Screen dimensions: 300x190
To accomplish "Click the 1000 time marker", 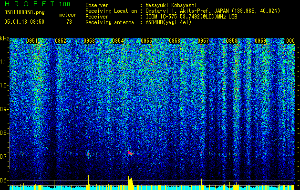I will 289,41.
